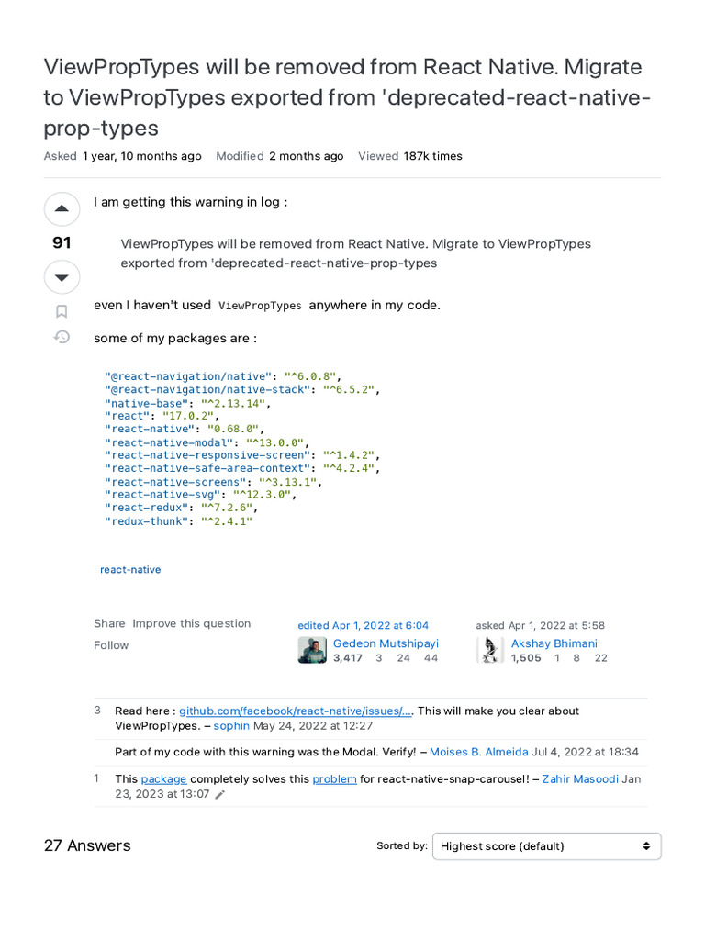Open commenter sophin's profile
Viewport: 705px width, 940px height.
(231, 725)
